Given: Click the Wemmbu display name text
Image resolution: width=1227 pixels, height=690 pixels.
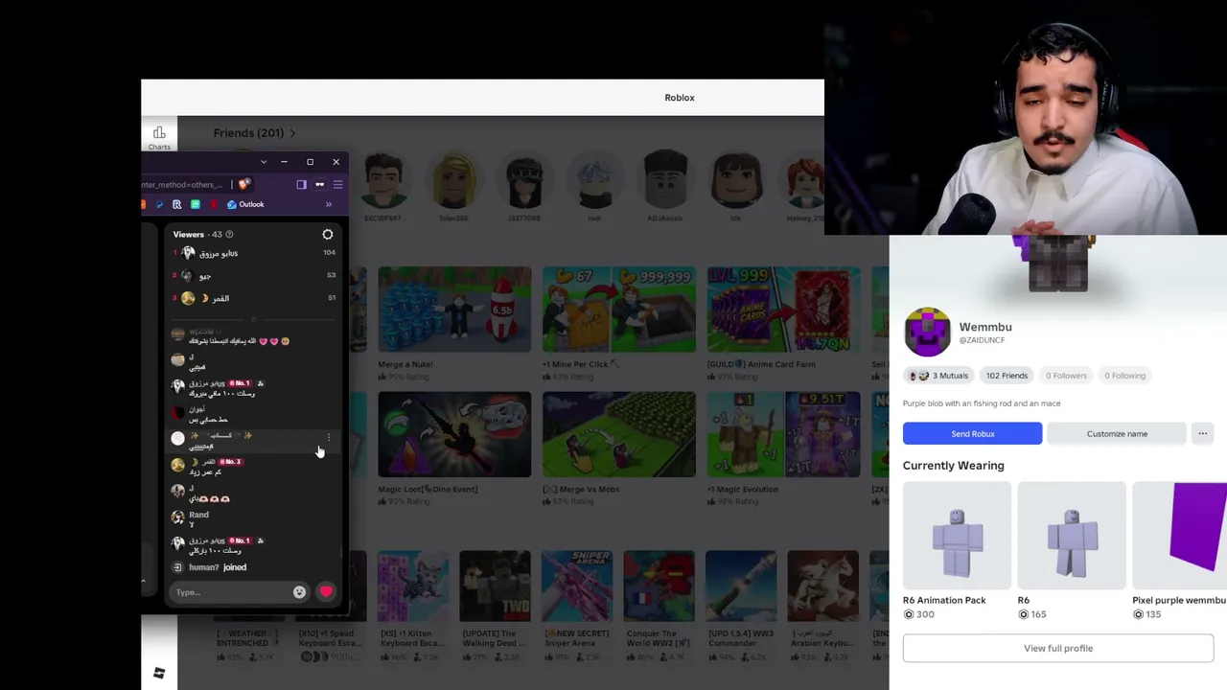Looking at the screenshot, I should click(985, 327).
